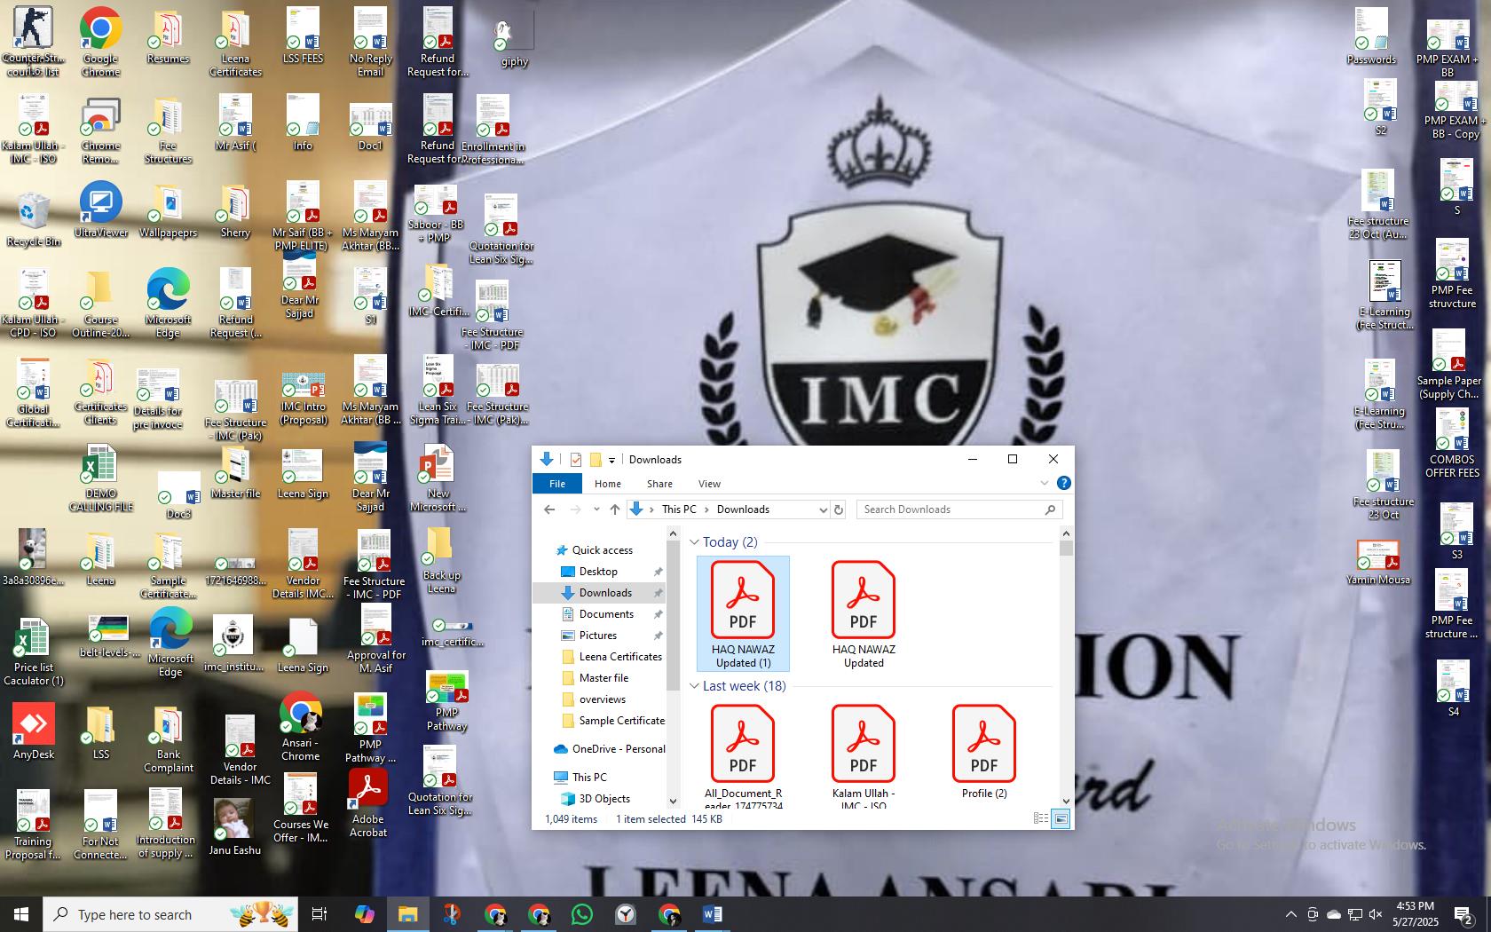Go up one level with the up arrow

(615, 509)
